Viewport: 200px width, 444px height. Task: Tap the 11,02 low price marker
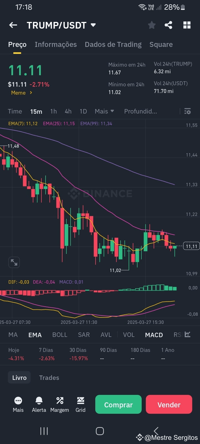(x=115, y=270)
